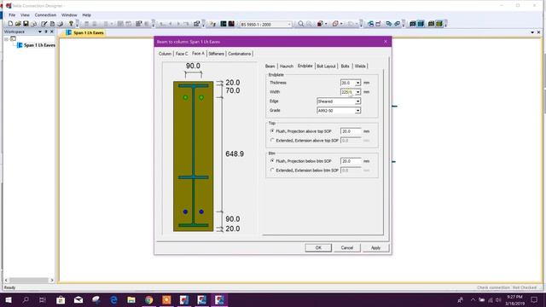Click the green 3D box icon at toolbar end
The width and height of the screenshot is (546, 307).
[439, 24]
